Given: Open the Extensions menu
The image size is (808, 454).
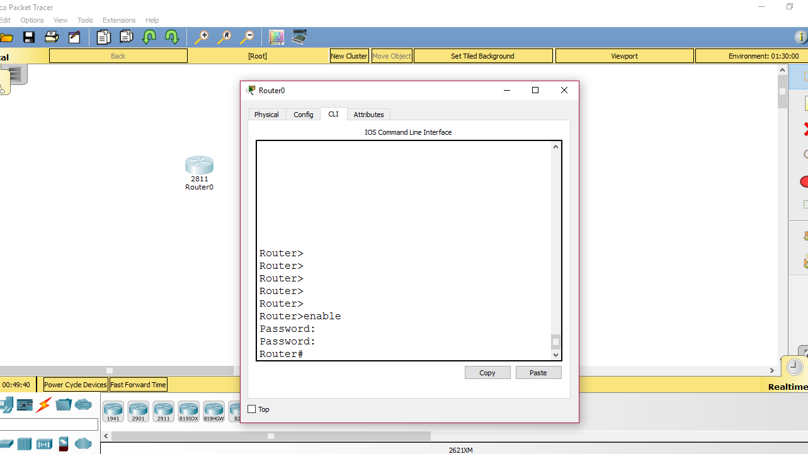Looking at the screenshot, I should [x=119, y=20].
